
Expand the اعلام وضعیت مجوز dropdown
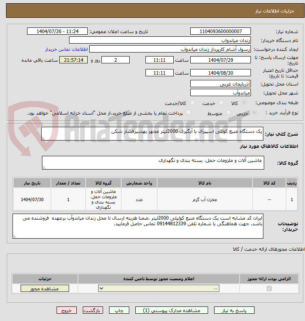159,288
